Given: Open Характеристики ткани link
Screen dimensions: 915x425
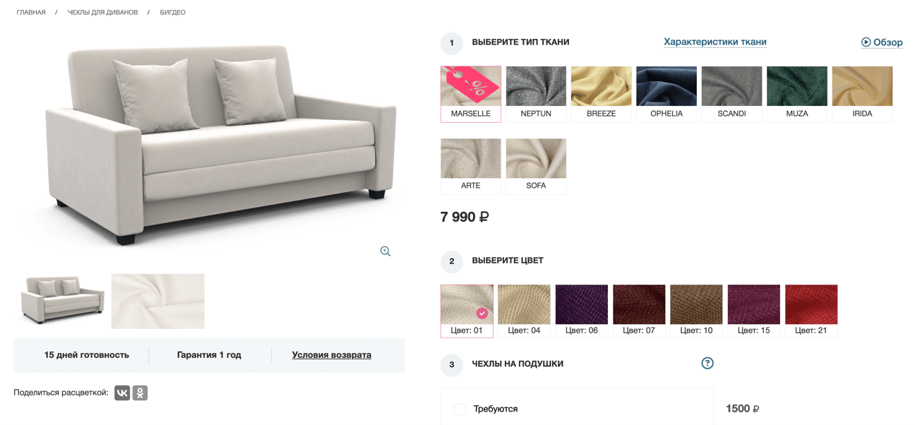Looking at the screenshot, I should click(x=715, y=42).
